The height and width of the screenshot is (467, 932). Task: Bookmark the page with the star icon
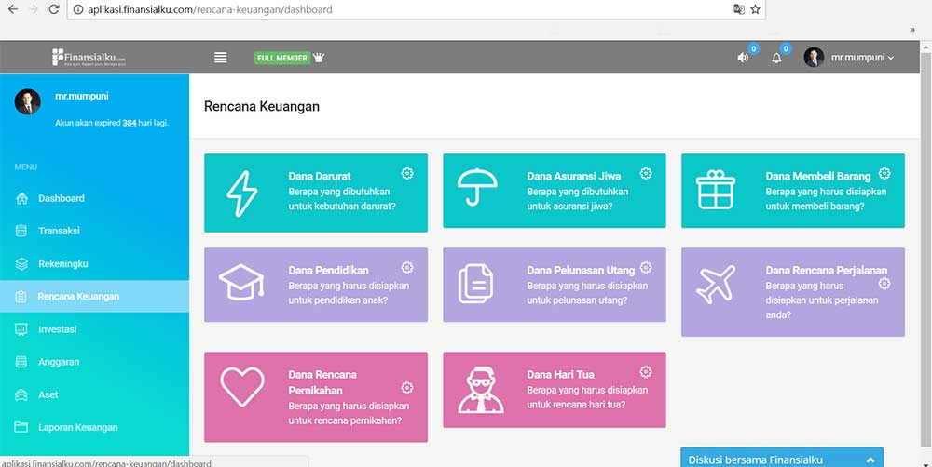(756, 9)
